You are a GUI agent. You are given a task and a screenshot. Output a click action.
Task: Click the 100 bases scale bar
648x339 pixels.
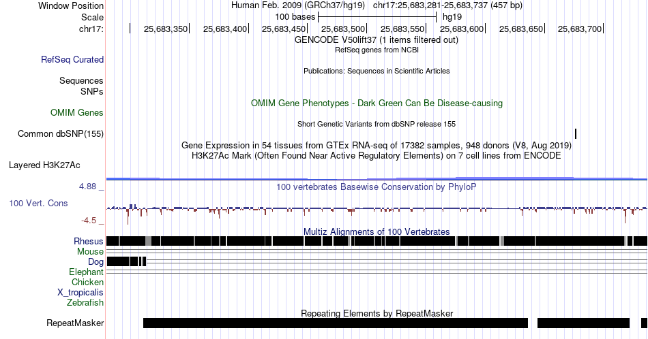pos(377,17)
